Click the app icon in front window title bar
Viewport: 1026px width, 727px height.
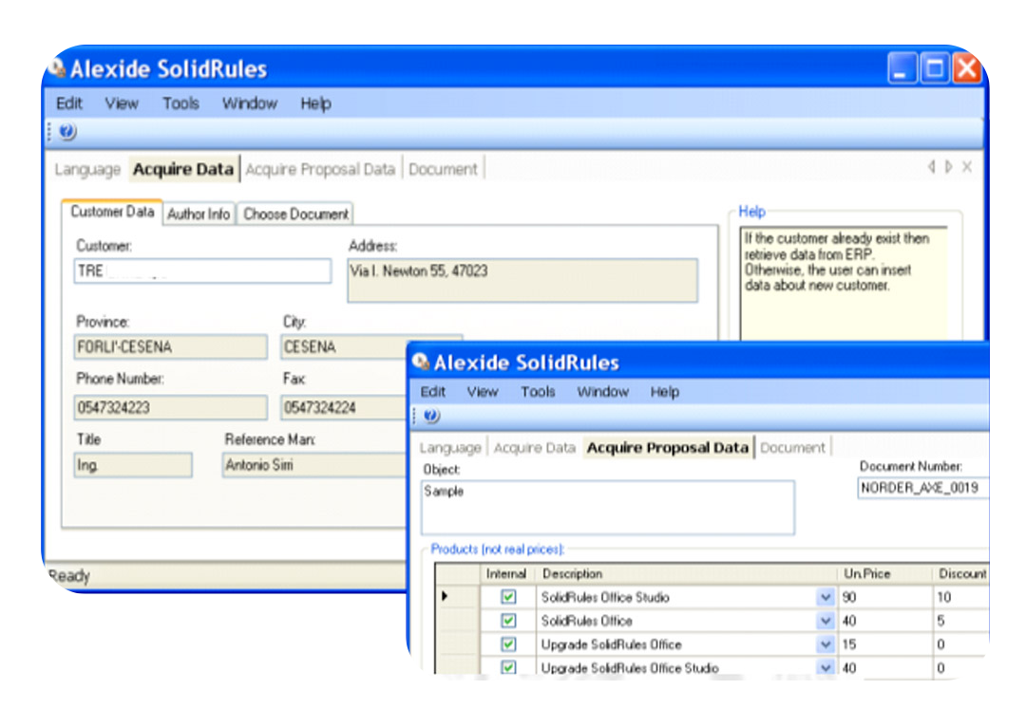coord(421,362)
